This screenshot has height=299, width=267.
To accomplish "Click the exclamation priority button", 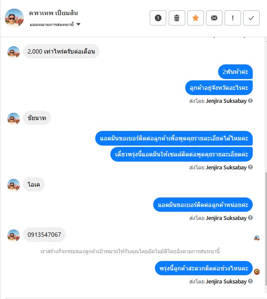I will click(233, 18).
